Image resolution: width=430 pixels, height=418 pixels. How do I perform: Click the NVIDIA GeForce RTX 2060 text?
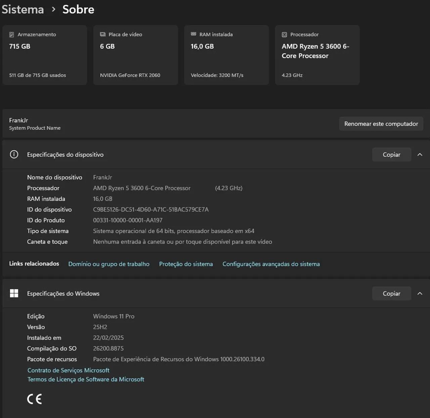[130, 75]
